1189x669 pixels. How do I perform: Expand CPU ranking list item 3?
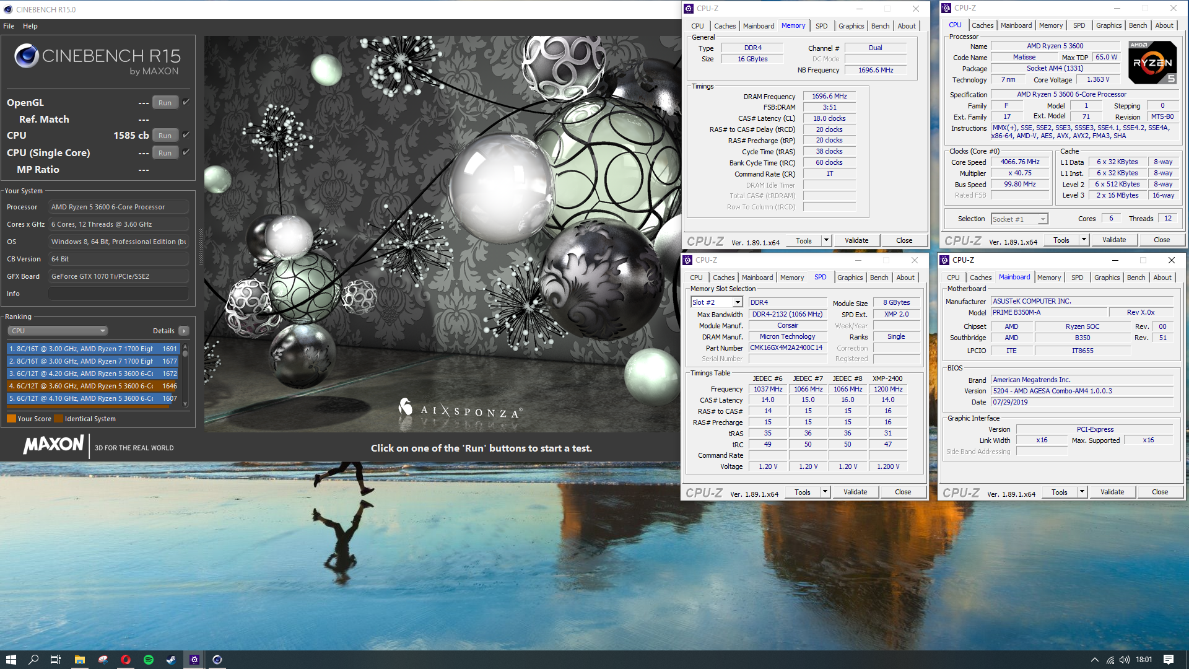(x=92, y=374)
